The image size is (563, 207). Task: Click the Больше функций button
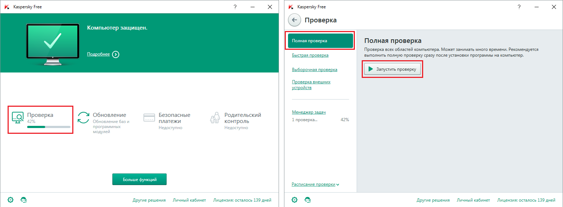coord(139,179)
